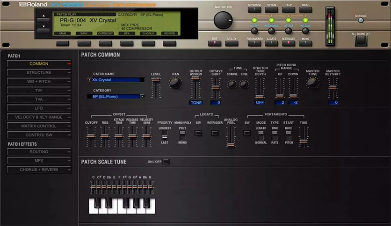
Task: Click the Edit button
Action: (215, 43)
